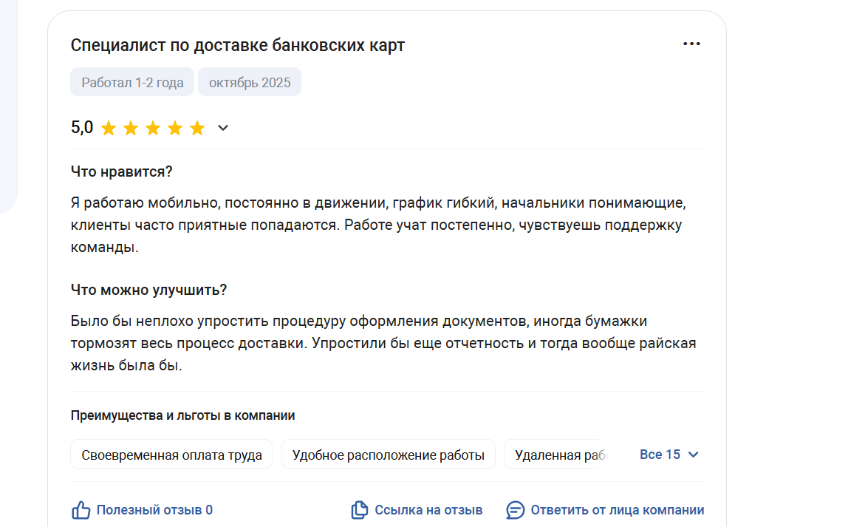Image resolution: width=848 pixels, height=527 pixels.
Task: Click 'Ответить от лица компании' link
Action: point(617,510)
